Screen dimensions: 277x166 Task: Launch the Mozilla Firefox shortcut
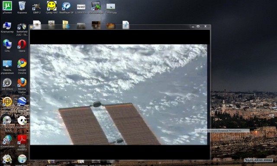click(x=22, y=85)
